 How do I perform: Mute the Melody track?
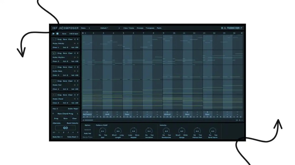75,44
